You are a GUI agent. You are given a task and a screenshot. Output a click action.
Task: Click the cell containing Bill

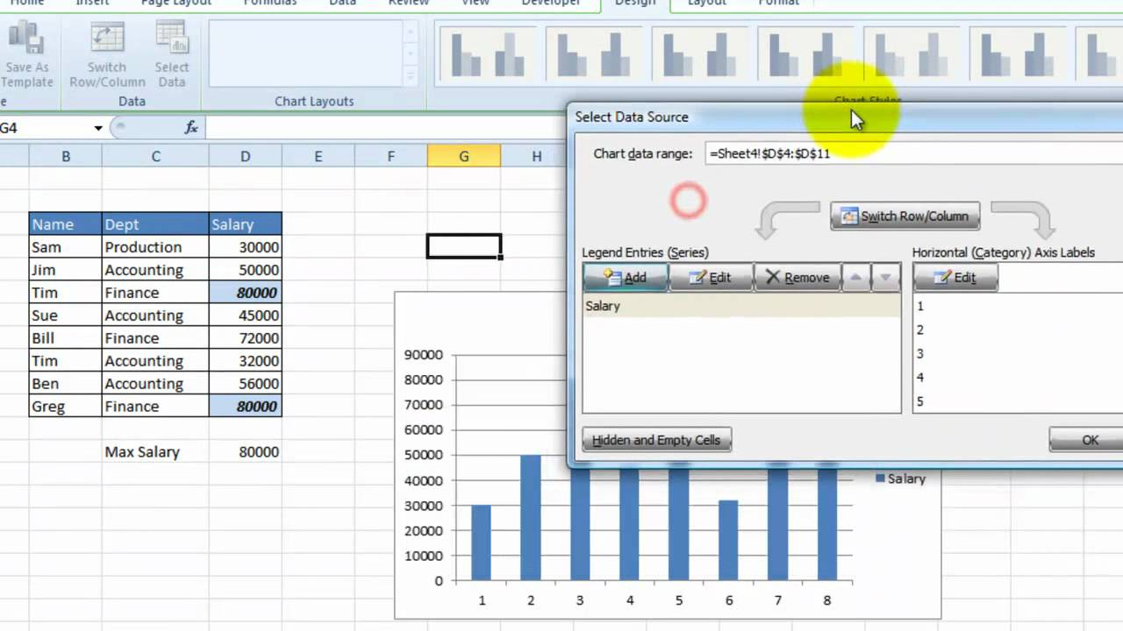[x=66, y=338]
